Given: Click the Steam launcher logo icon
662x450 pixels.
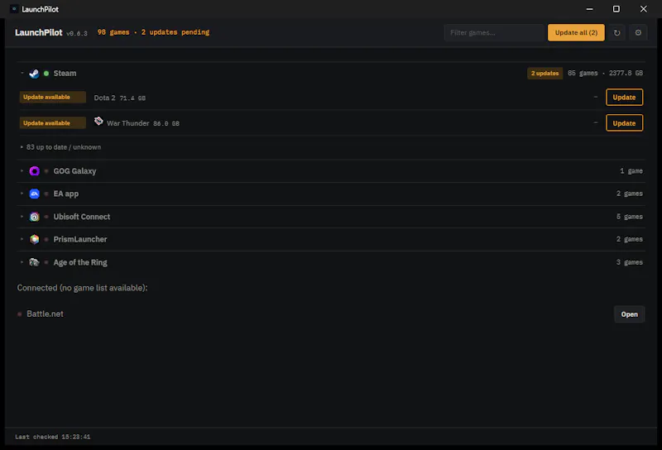Looking at the screenshot, I should (34, 74).
